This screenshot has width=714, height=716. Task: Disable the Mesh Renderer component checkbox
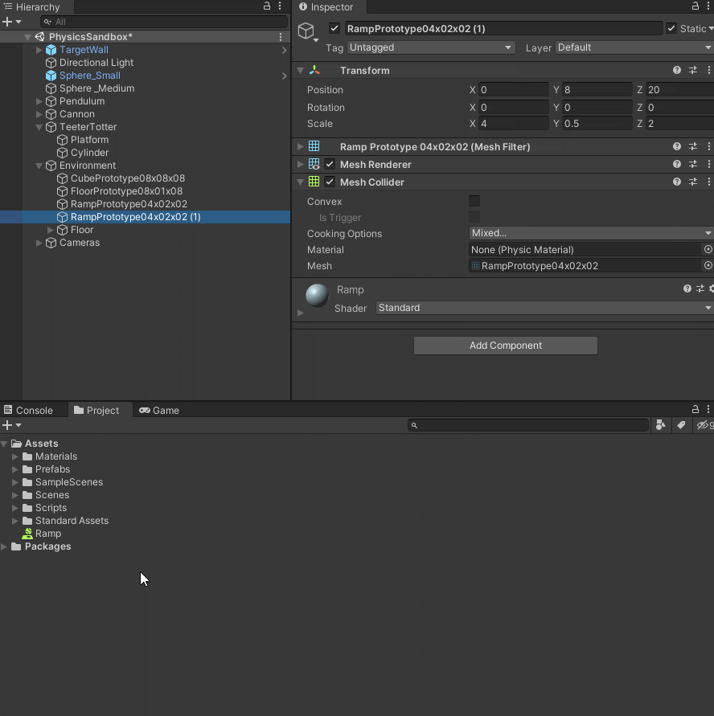tap(330, 165)
